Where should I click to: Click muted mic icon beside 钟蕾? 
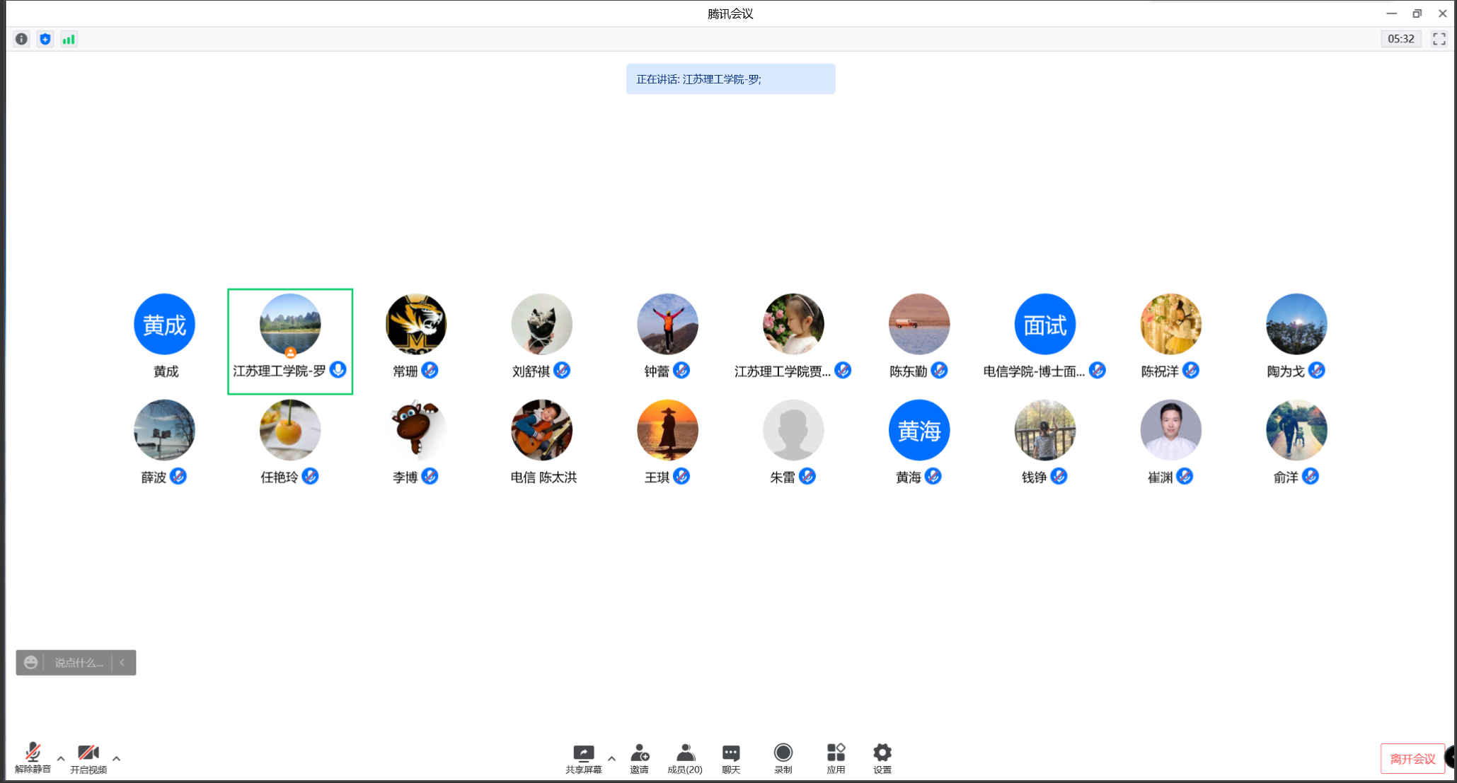pyautogui.click(x=681, y=370)
